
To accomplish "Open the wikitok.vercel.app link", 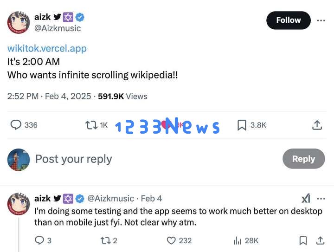I will point(47,48).
